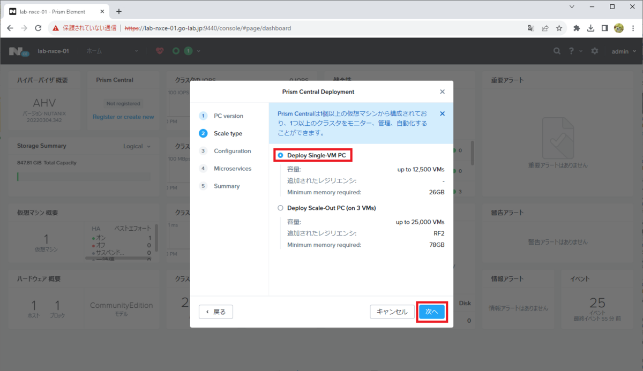Click the 25 events count

click(x=597, y=303)
